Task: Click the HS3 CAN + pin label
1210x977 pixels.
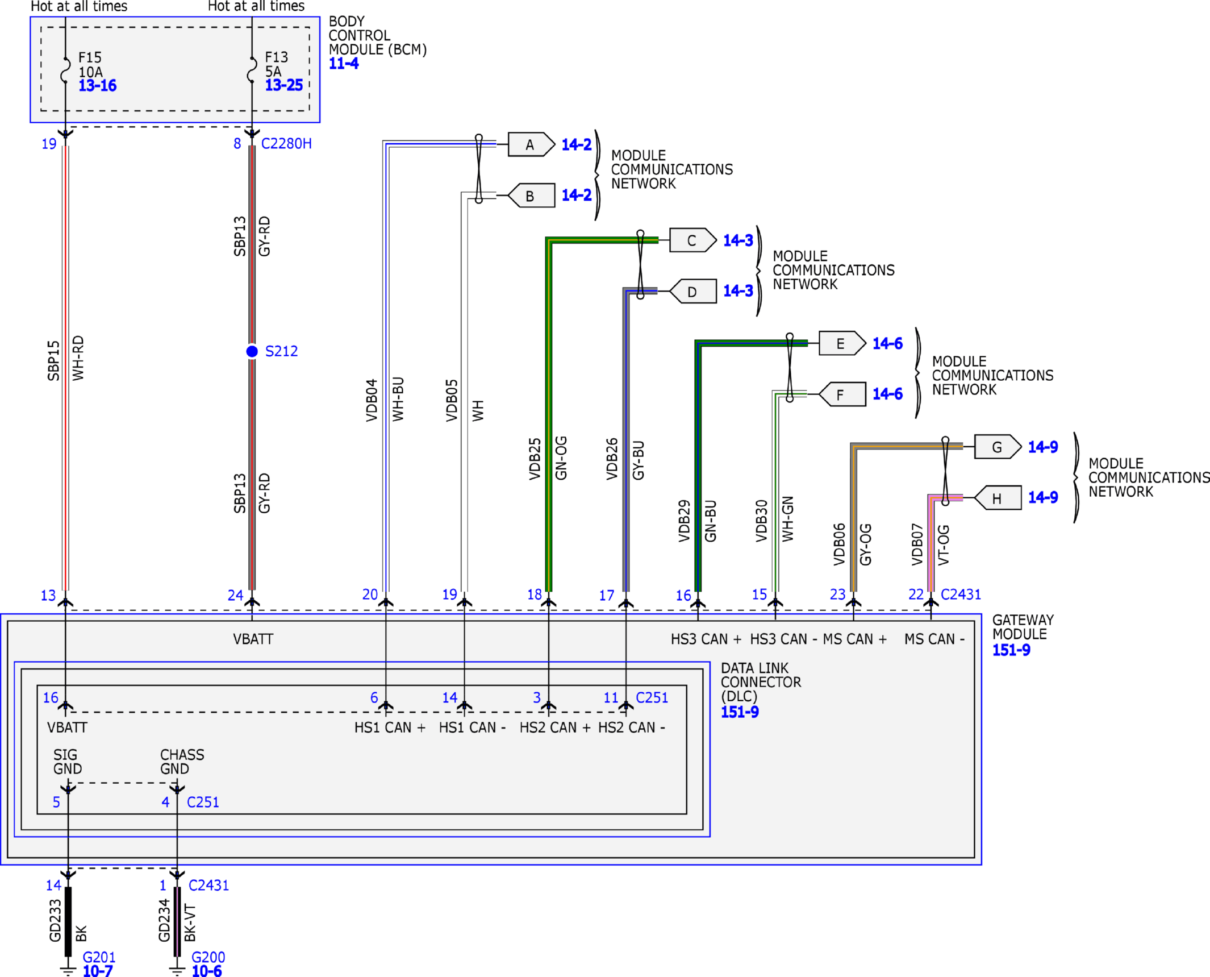Action: [x=706, y=639]
